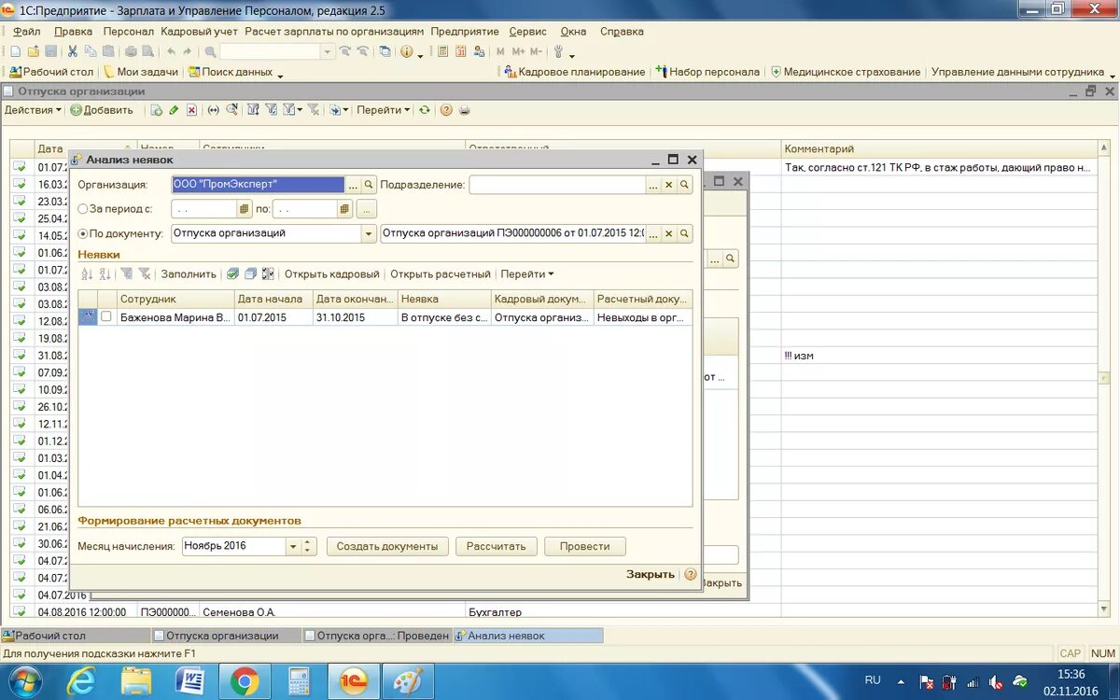Open the Персонал menu
Image resolution: width=1120 pixels, height=700 pixels.
click(128, 31)
